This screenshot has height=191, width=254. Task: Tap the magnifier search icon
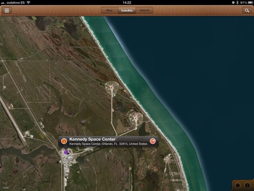coord(247,10)
